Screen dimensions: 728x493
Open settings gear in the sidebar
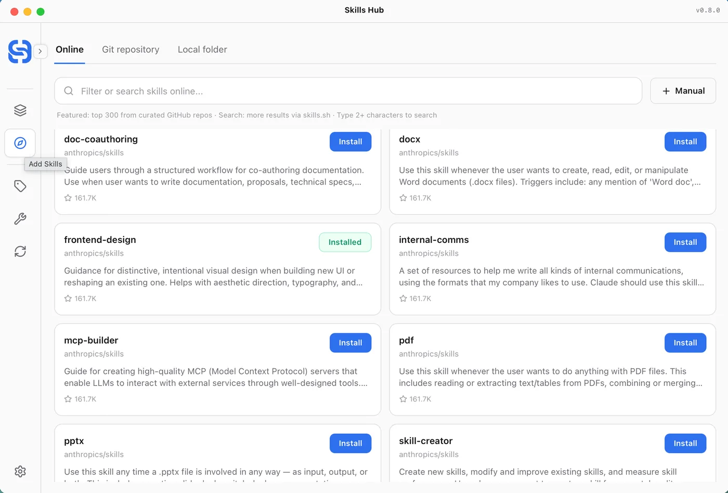coord(20,471)
